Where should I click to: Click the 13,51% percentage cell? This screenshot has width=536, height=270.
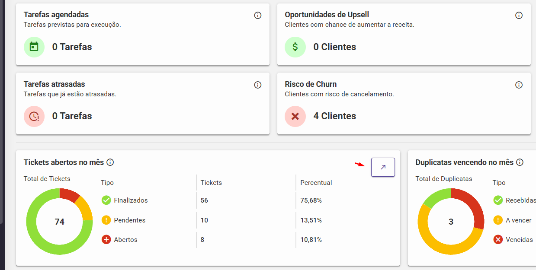click(x=311, y=220)
